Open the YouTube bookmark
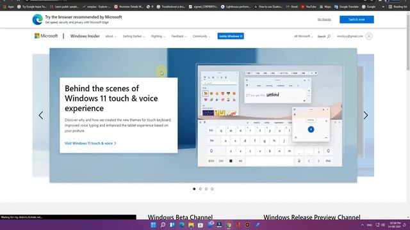This screenshot has height=230, width=410. (309, 7)
